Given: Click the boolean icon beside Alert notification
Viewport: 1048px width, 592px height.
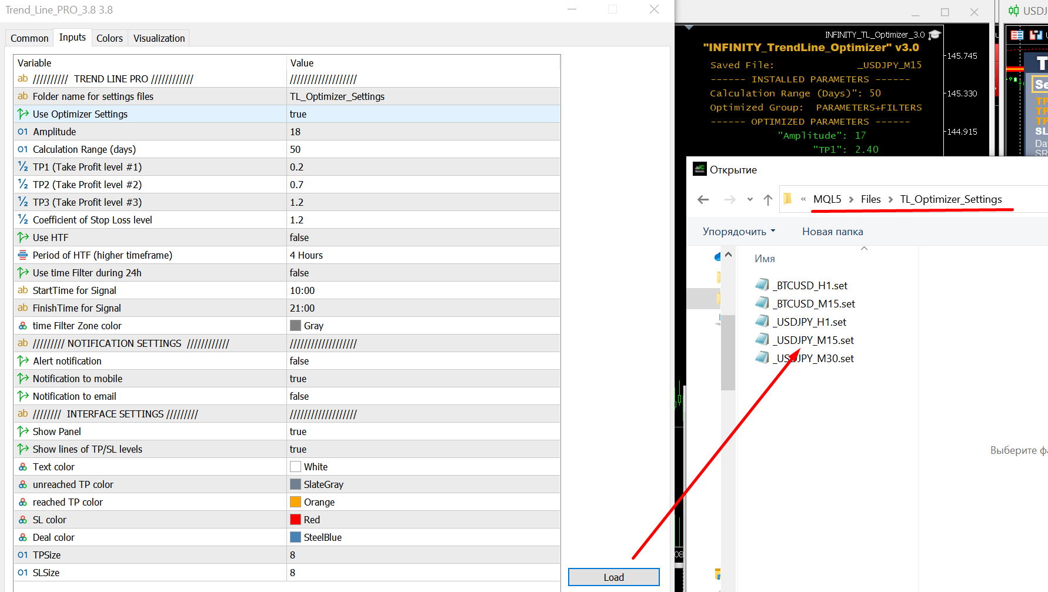Looking at the screenshot, I should pyautogui.click(x=23, y=361).
